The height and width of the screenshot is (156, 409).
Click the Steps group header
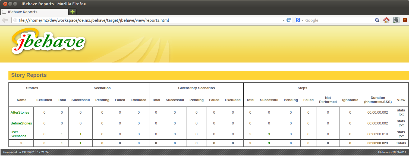pos(302,88)
